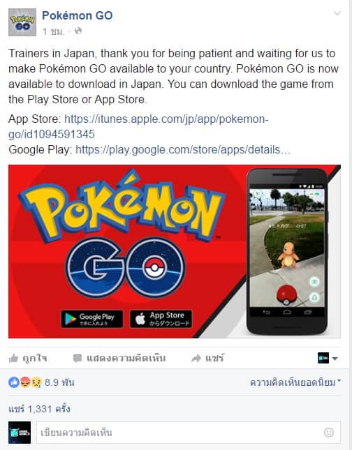
Task: Open the comment-as identity dropdown arrow
Action: (x=335, y=359)
